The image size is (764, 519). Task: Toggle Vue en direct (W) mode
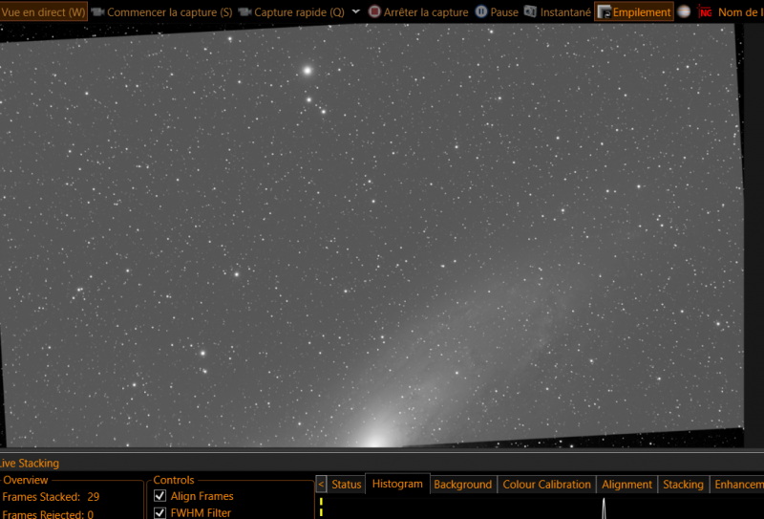[43, 11]
